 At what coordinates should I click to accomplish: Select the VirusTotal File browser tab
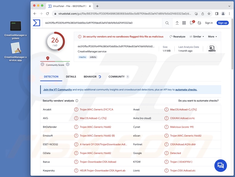69,6
